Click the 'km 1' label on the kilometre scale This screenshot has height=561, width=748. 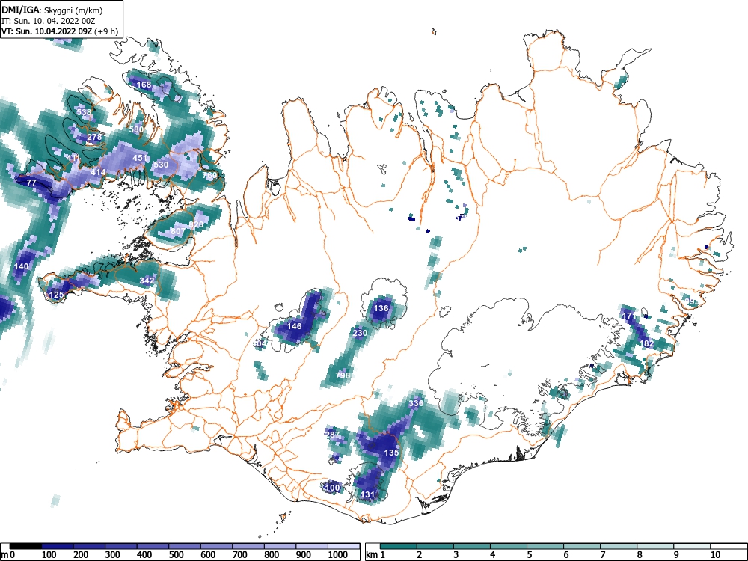pyautogui.click(x=376, y=555)
